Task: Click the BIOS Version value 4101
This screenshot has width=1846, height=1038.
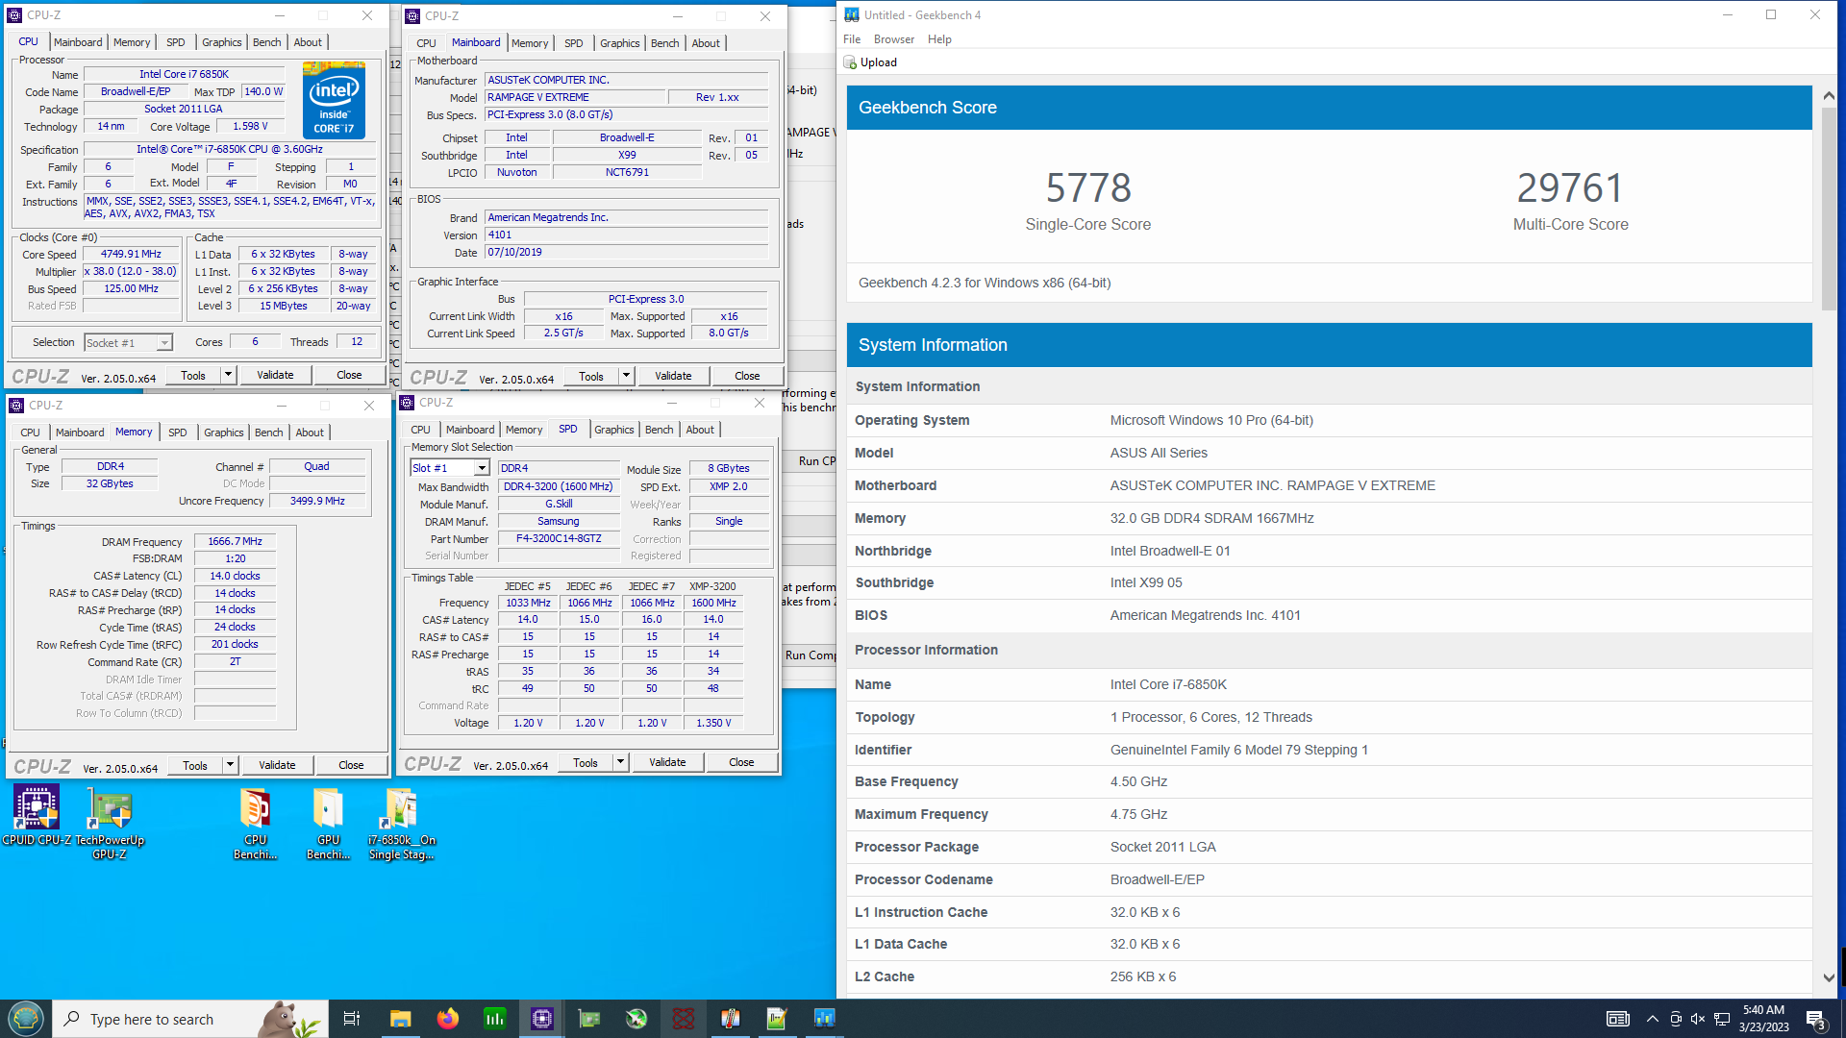Action: pyautogui.click(x=627, y=235)
